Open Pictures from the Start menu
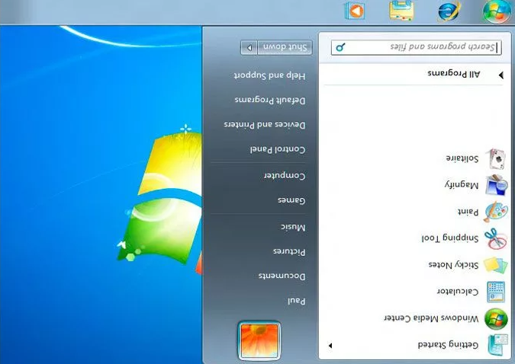The width and height of the screenshot is (515, 364). click(x=289, y=251)
